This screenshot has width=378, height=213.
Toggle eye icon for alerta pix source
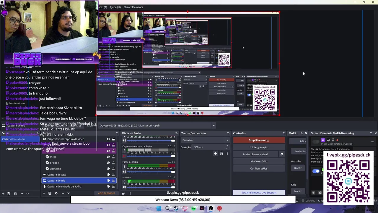point(108,169)
